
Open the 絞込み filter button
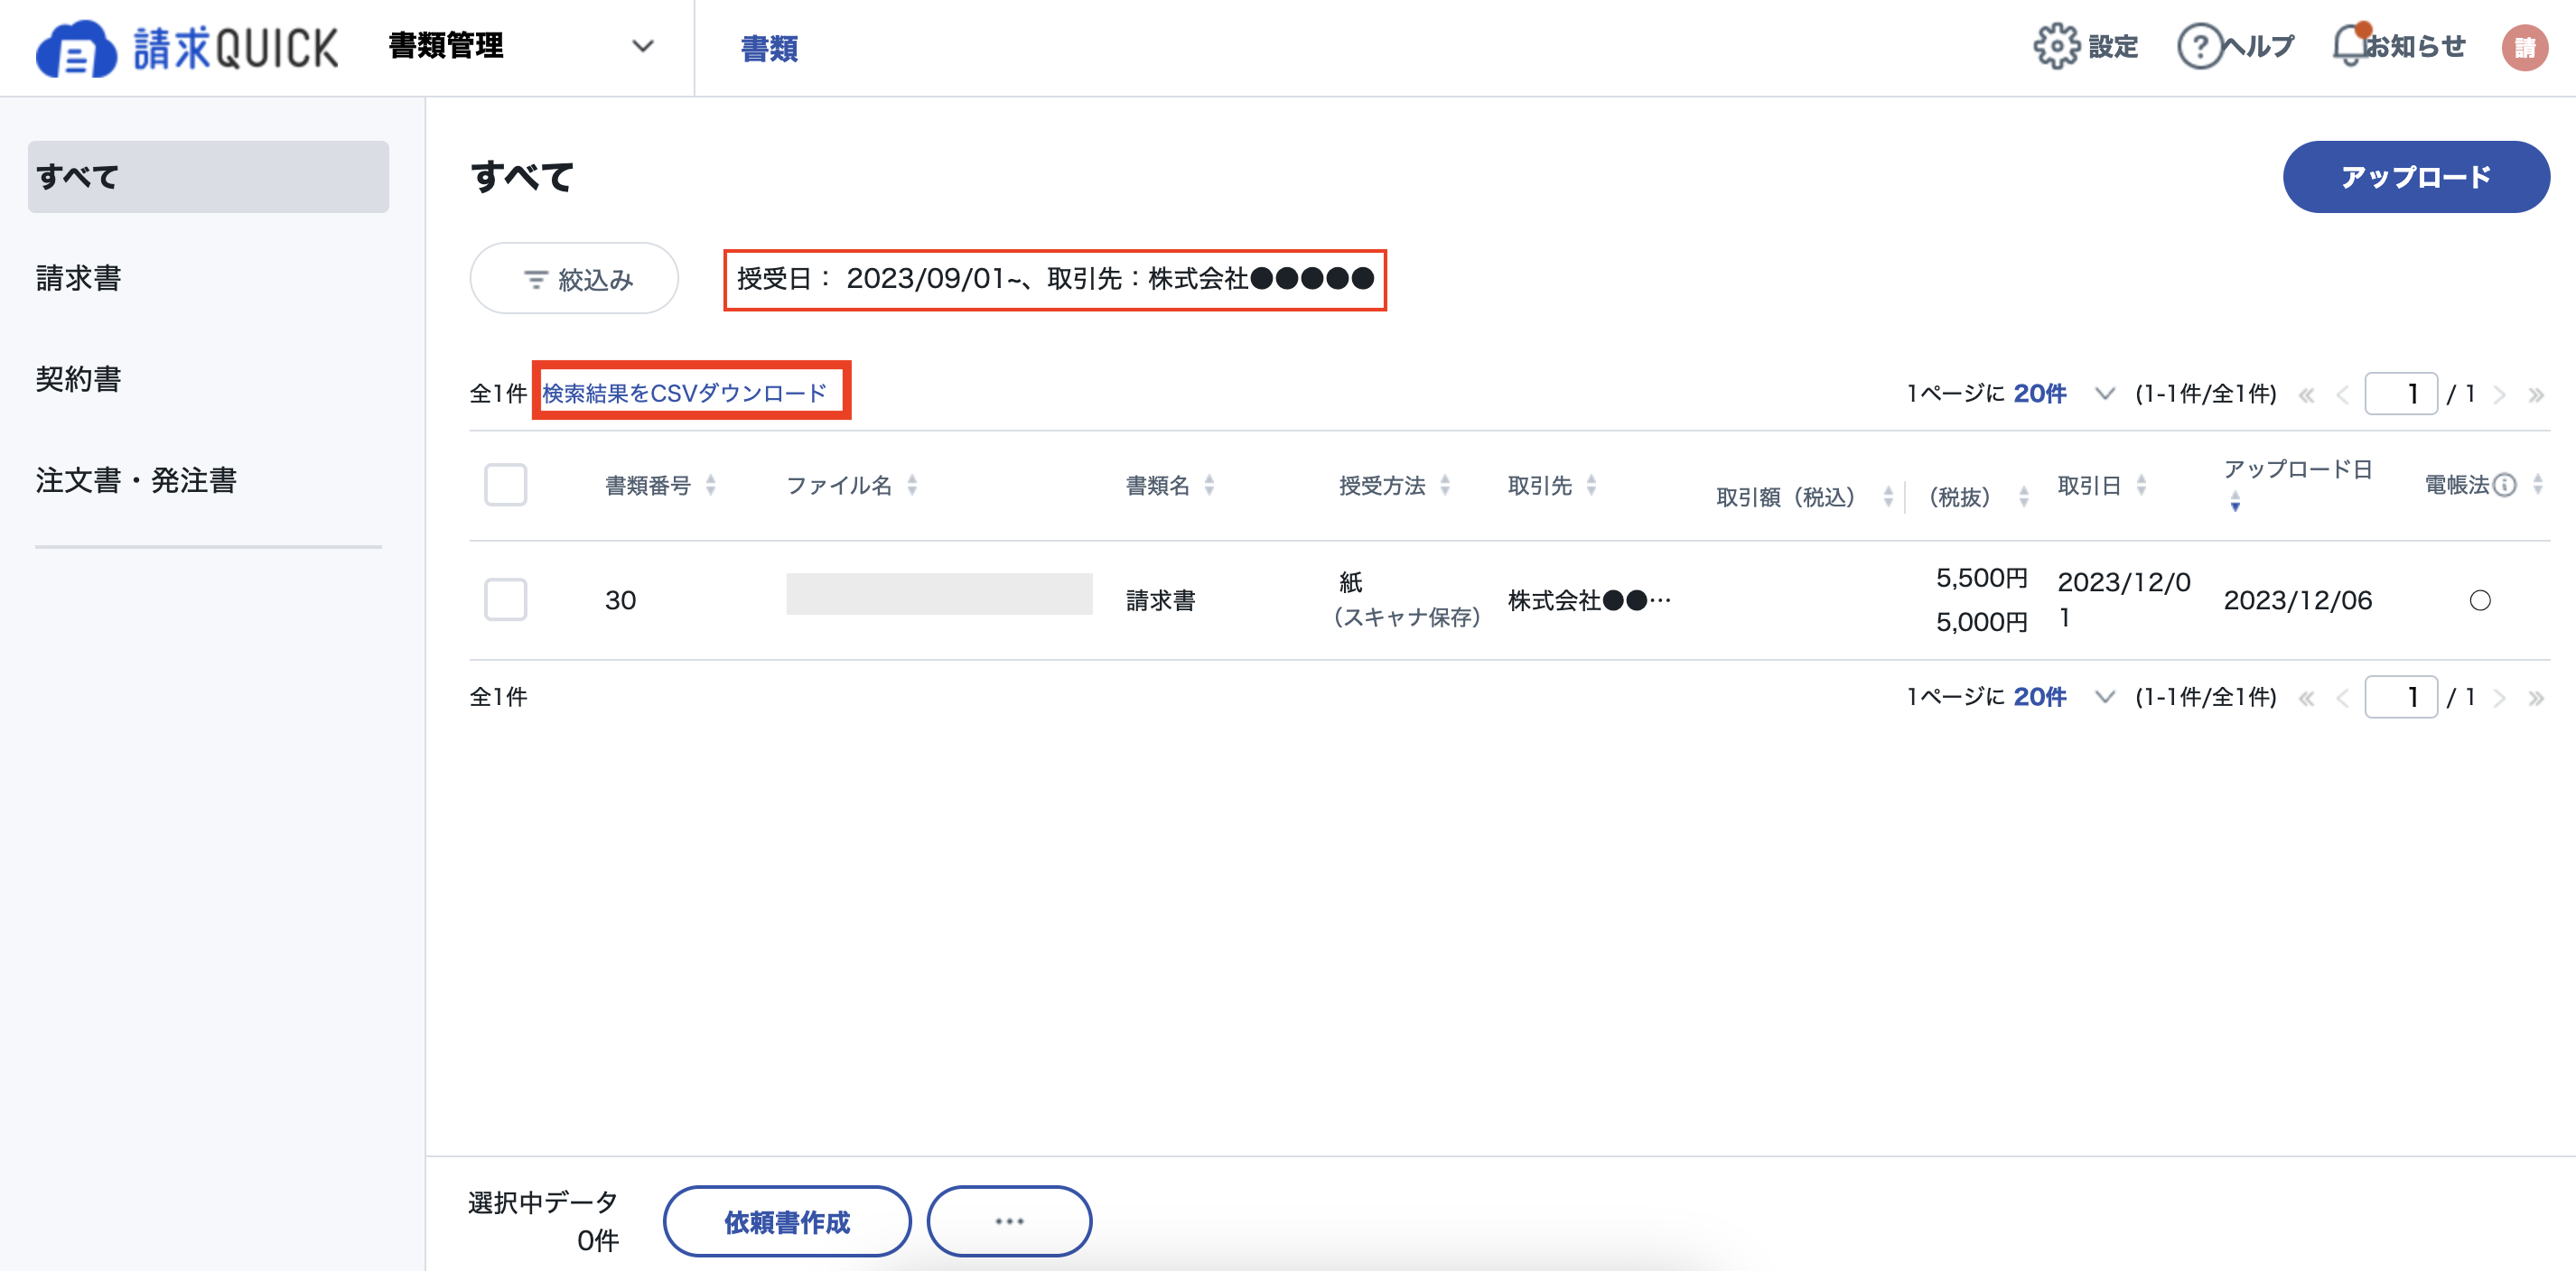[574, 279]
